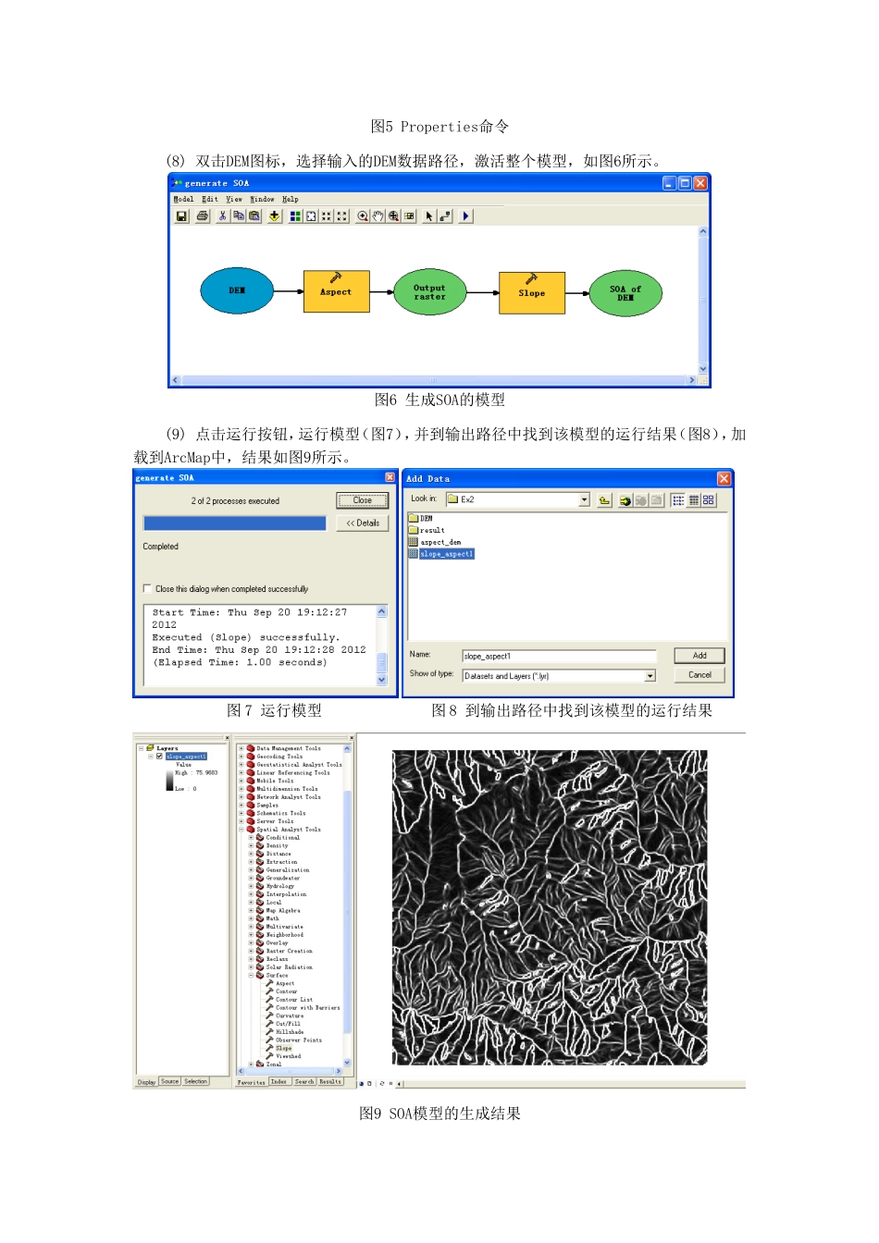Expand the Zonal toolset

(251, 1064)
